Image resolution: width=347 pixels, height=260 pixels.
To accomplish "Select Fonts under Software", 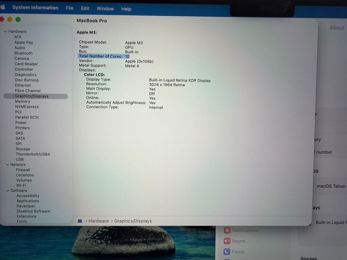I will coord(22,221).
